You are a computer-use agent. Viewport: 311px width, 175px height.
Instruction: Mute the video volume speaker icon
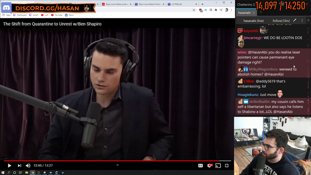(x=28, y=165)
